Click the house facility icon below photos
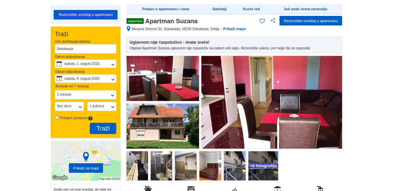This screenshot has width=408, height=191. pos(148,189)
